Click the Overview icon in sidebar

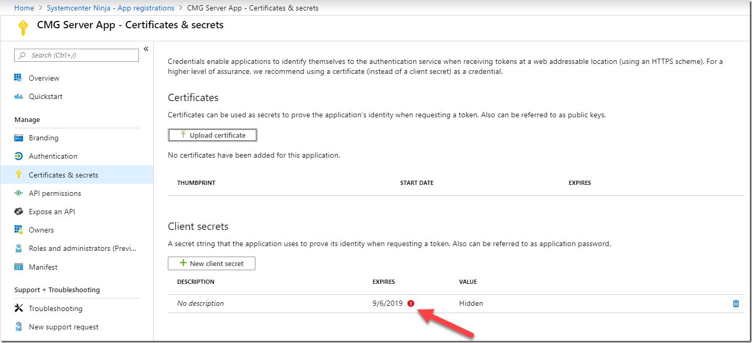pyautogui.click(x=19, y=78)
